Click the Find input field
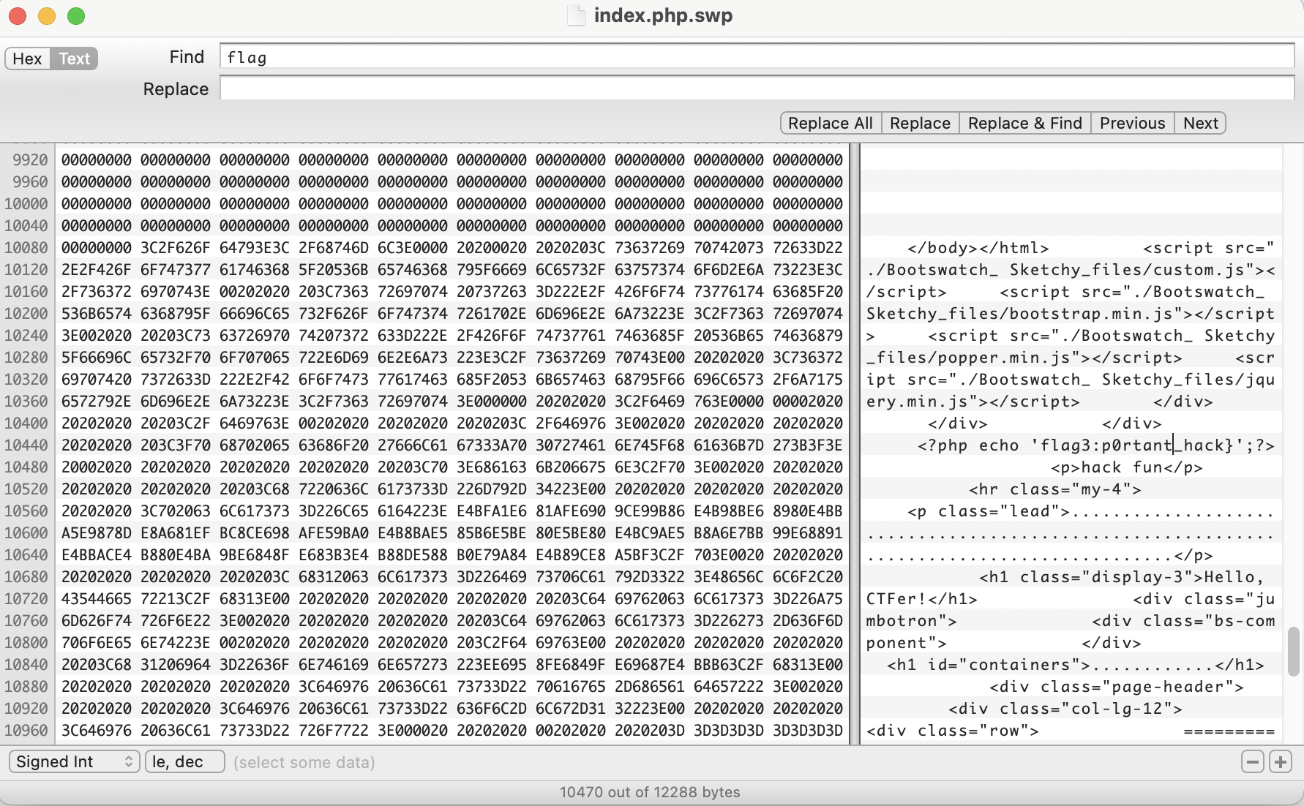The height and width of the screenshot is (806, 1304). click(756, 57)
